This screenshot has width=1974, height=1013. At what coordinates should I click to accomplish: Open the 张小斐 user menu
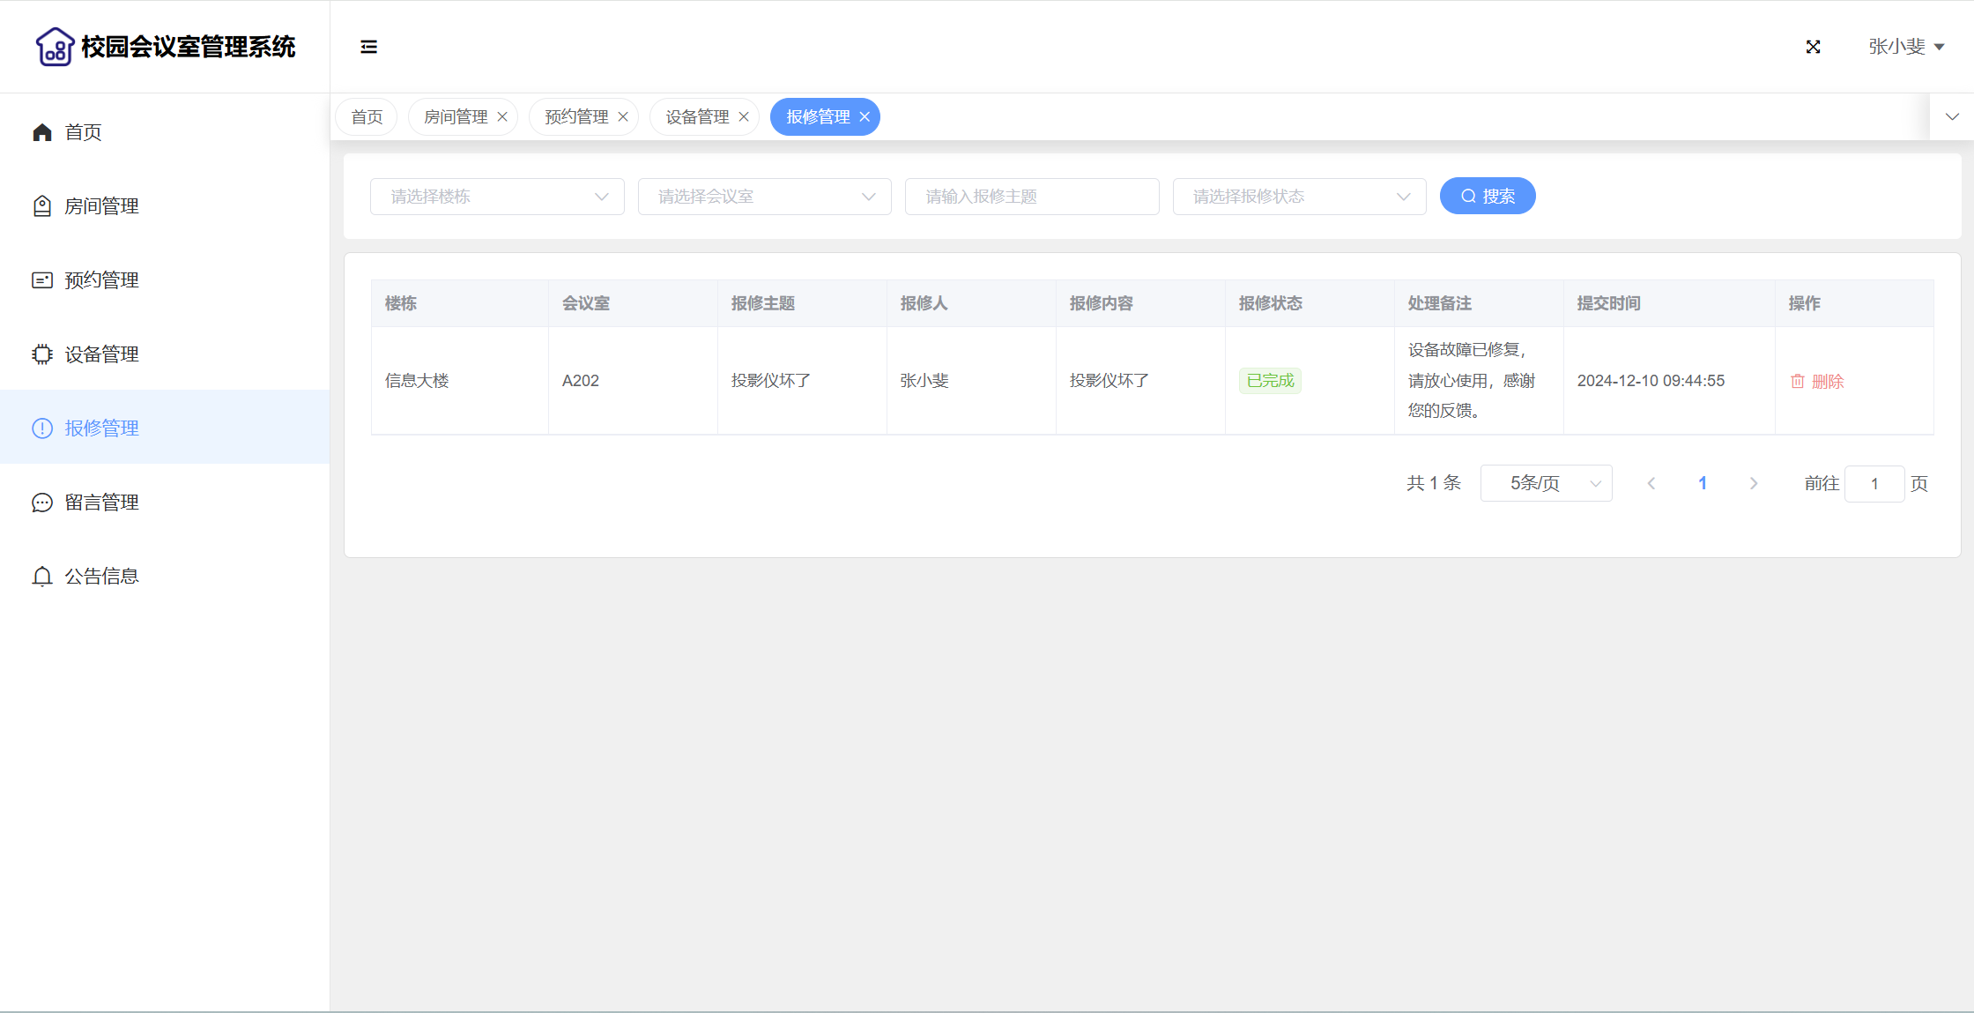point(1905,47)
